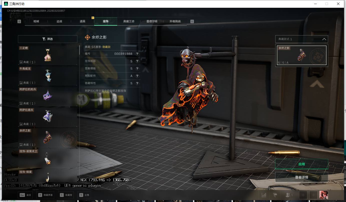346x202 pixels.
Task: Click the player avatar portrait
Action: pyautogui.click(x=323, y=195)
